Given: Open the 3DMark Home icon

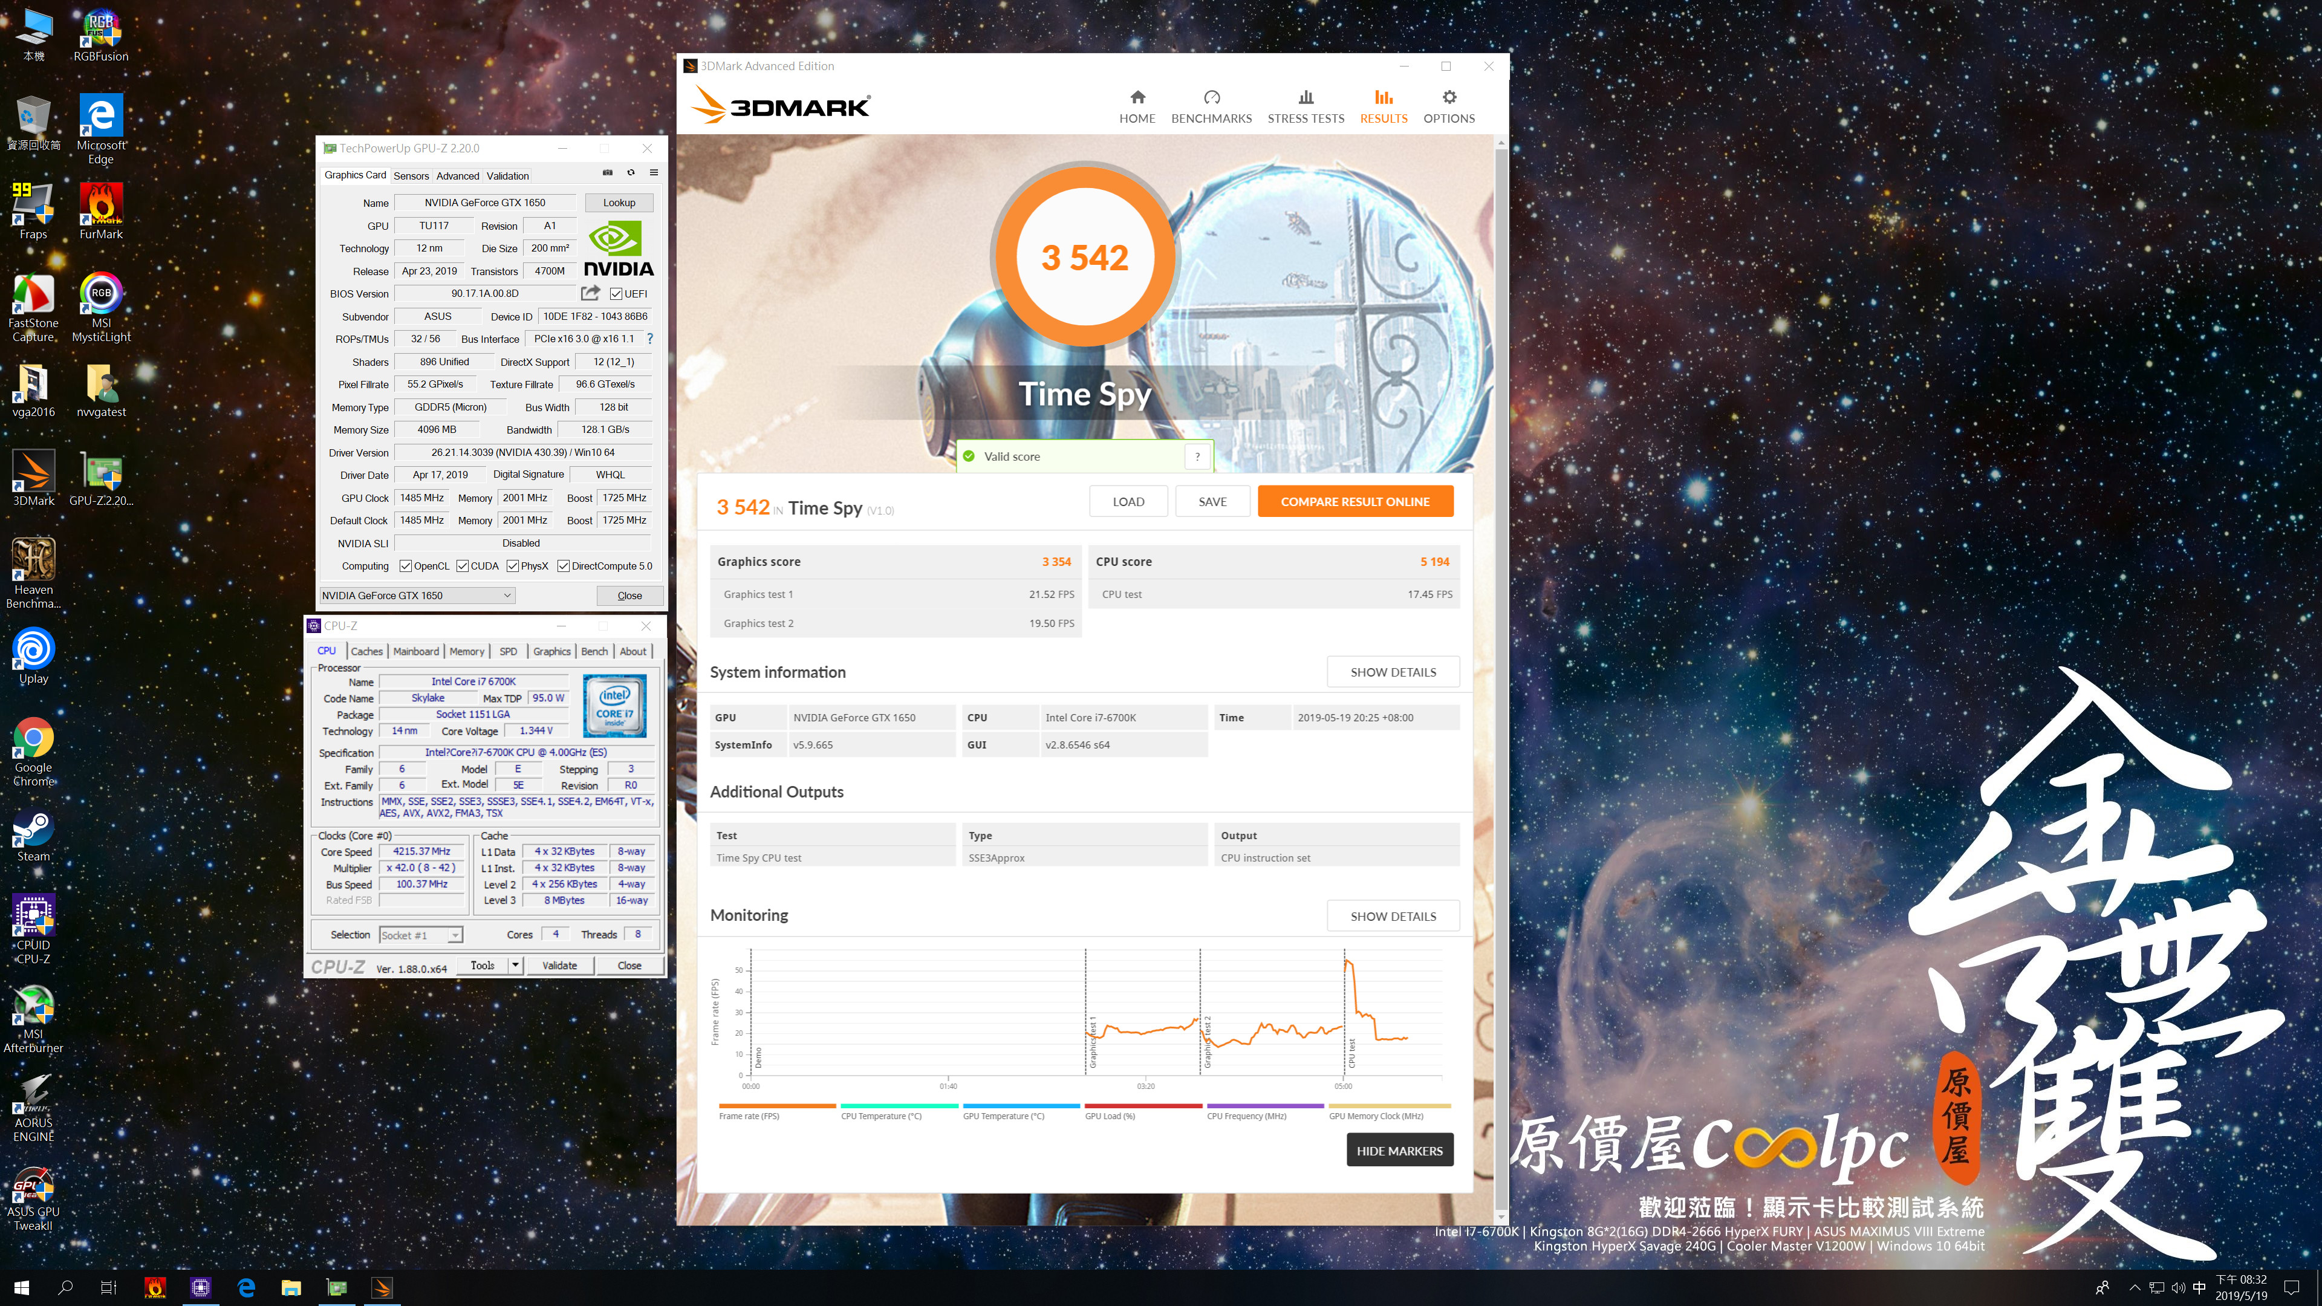Looking at the screenshot, I should (x=1137, y=97).
